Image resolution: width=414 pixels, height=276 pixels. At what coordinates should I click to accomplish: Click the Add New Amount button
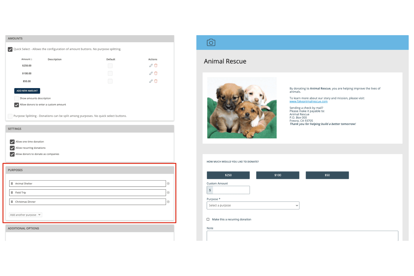(27, 91)
